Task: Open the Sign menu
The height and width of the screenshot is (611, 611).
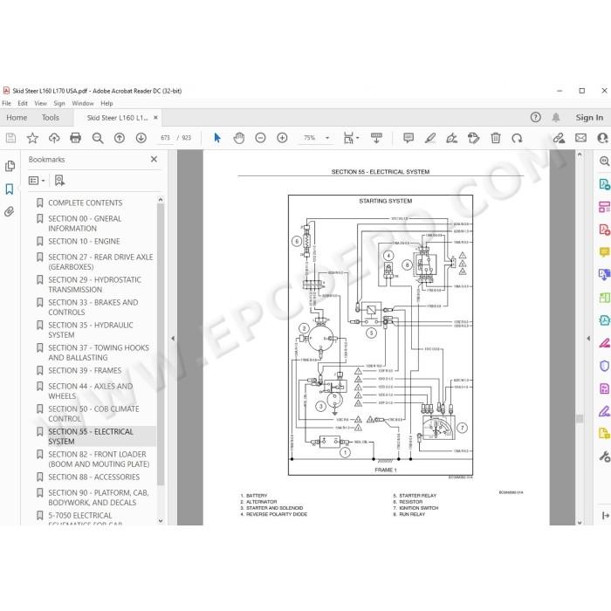Action: (59, 103)
